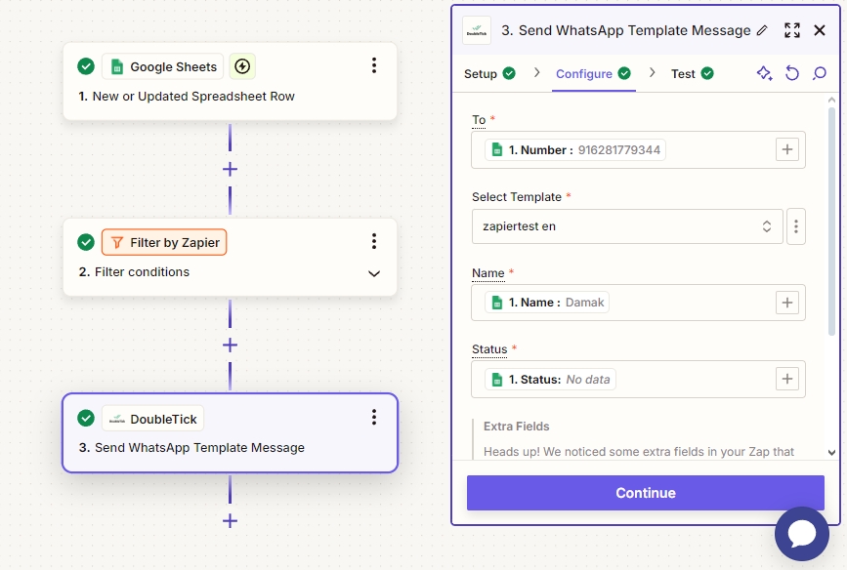Click the lightning bolt icon on Google Sheets step
The width and height of the screenshot is (847, 570).
click(242, 66)
